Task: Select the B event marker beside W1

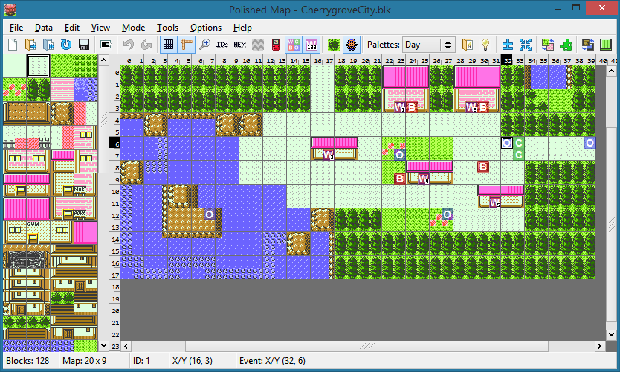Action: coord(412,107)
